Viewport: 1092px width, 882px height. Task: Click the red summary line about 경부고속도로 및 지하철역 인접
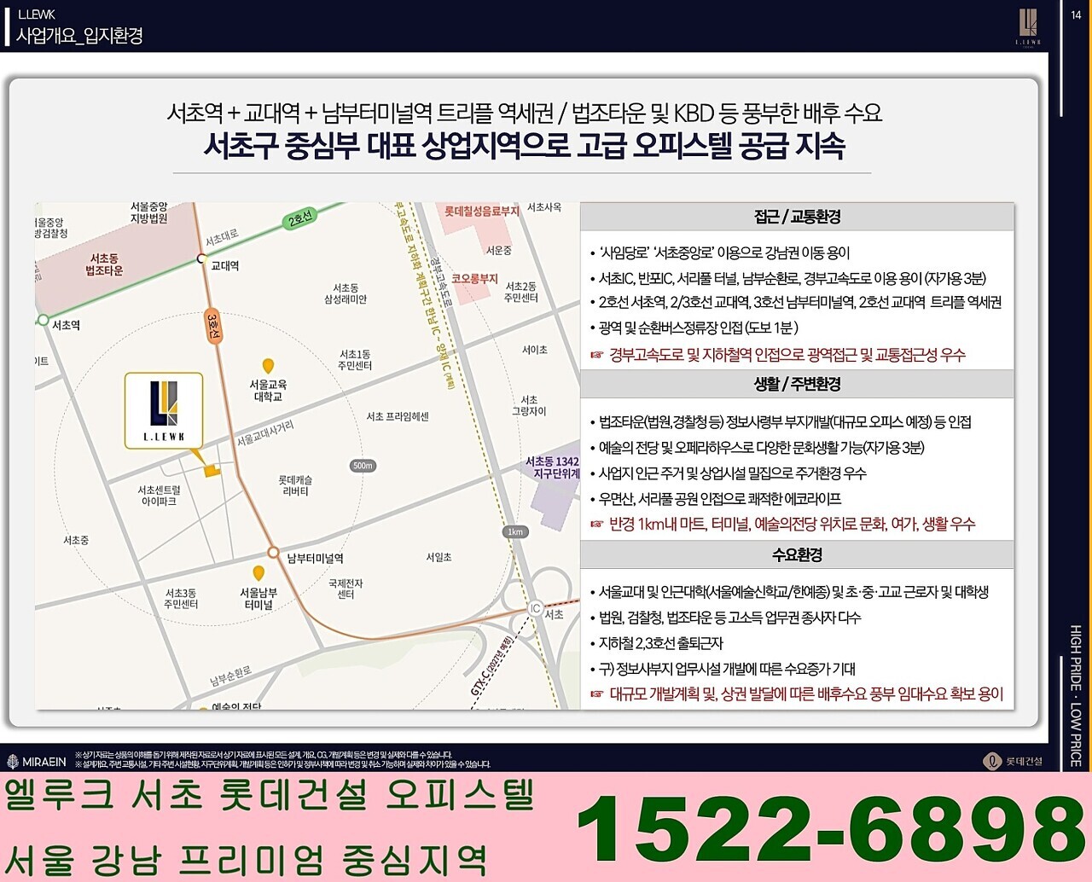tap(777, 355)
